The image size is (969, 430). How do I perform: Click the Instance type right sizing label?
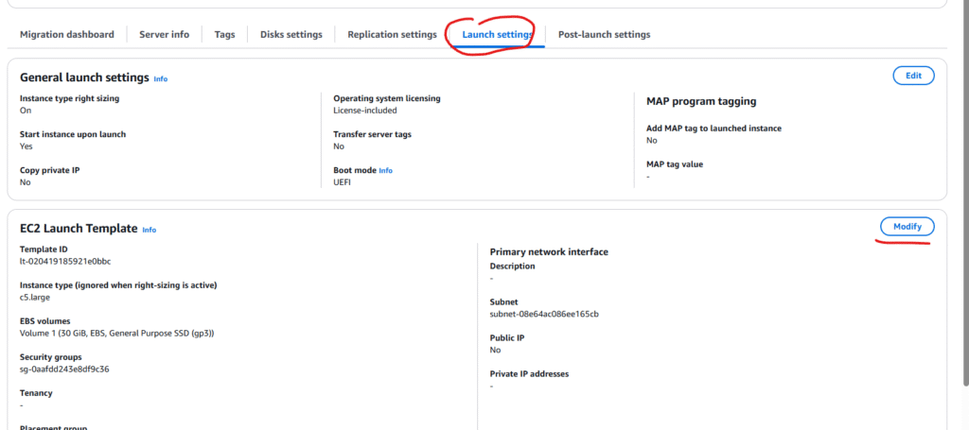[x=70, y=98]
